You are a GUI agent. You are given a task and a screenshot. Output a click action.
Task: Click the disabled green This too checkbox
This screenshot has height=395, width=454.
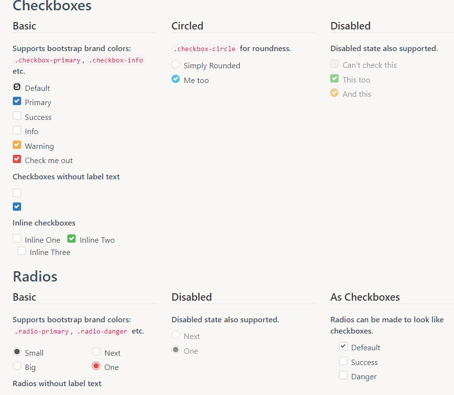pos(335,79)
